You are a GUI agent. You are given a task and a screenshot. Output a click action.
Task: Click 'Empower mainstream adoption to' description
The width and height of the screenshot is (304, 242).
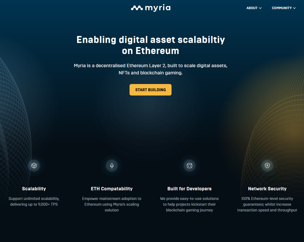(x=112, y=204)
